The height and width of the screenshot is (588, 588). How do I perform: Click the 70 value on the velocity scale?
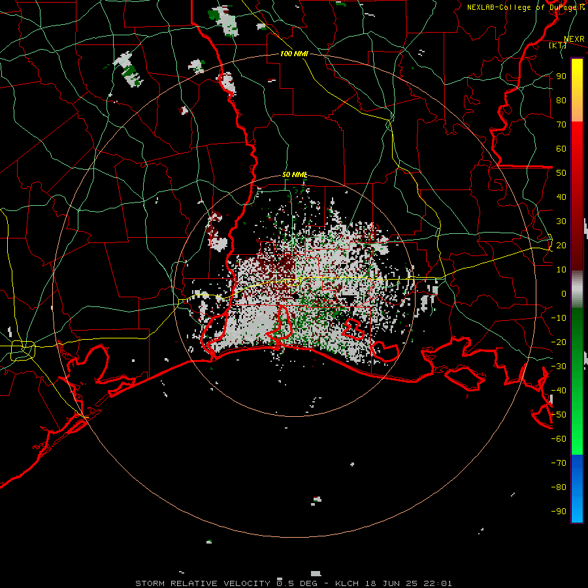[x=561, y=125]
